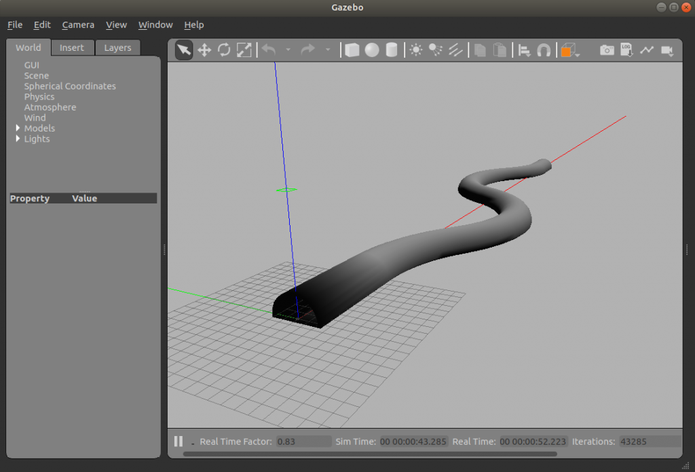
Task: Click the Sim Time value field
Action: click(413, 441)
